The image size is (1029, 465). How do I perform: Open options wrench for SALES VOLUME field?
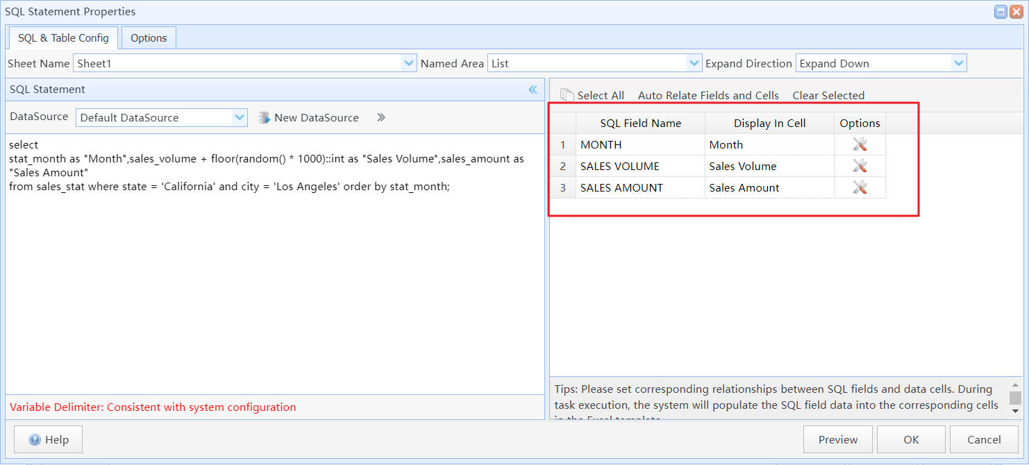click(x=860, y=166)
